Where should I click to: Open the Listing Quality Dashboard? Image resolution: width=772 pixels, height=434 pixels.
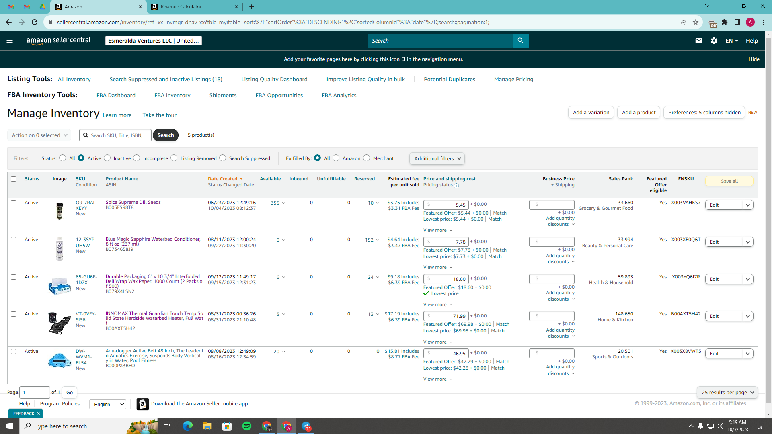point(274,79)
